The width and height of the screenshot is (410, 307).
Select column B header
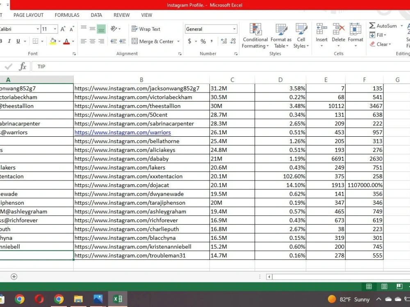141,80
